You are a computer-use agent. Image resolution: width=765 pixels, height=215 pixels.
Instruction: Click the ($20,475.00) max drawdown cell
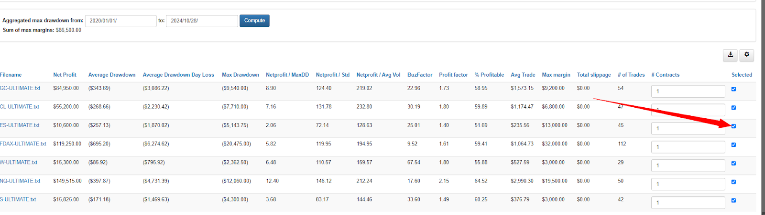(236, 144)
